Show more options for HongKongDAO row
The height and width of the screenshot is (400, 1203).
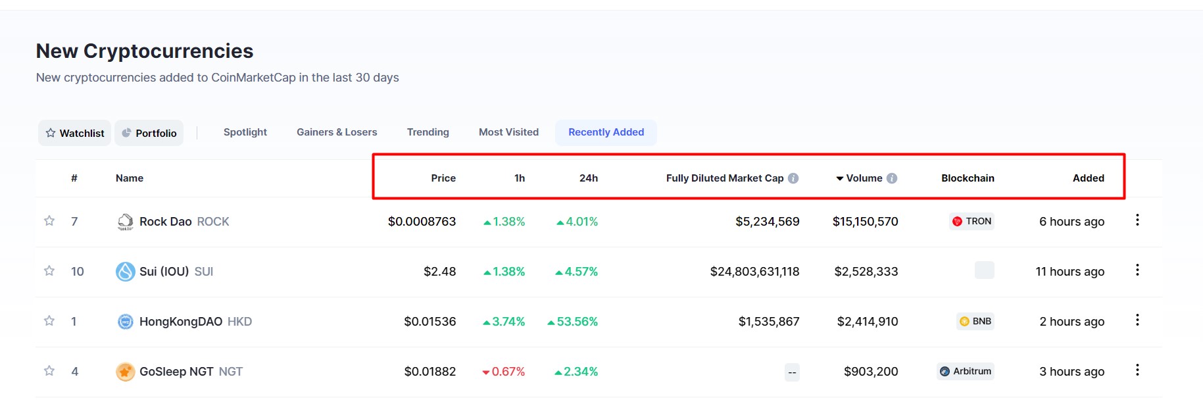coord(1137,320)
